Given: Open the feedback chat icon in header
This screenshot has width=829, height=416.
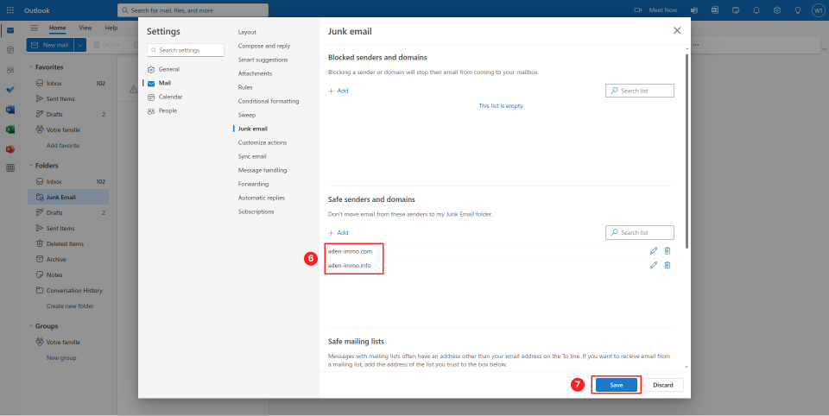Looking at the screenshot, I should tap(736, 10).
